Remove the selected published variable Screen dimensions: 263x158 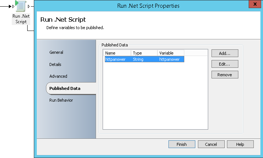pyautogui.click(x=225, y=75)
